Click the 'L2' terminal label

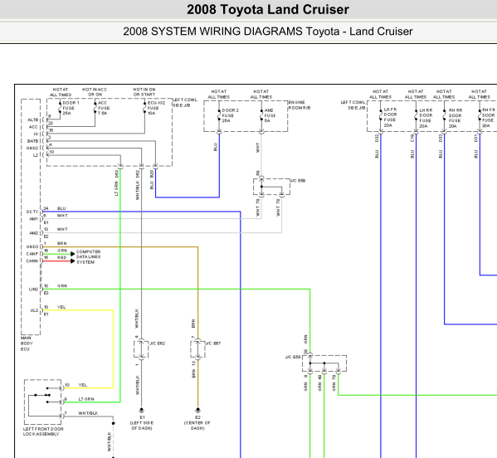(x=36, y=155)
